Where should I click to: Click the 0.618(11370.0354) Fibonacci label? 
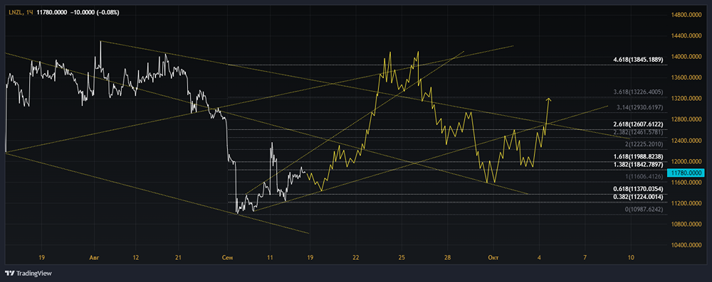point(638,189)
